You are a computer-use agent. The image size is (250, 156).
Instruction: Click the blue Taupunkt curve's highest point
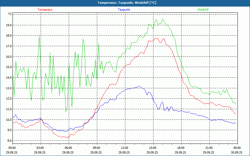(x=139, y=86)
